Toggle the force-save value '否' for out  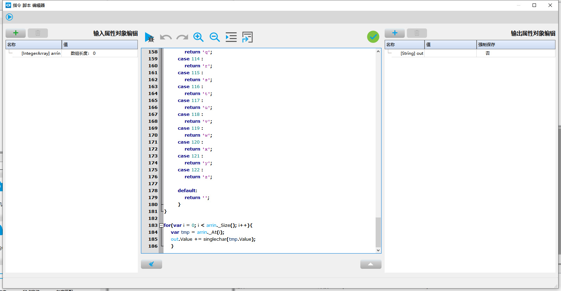[x=487, y=53]
